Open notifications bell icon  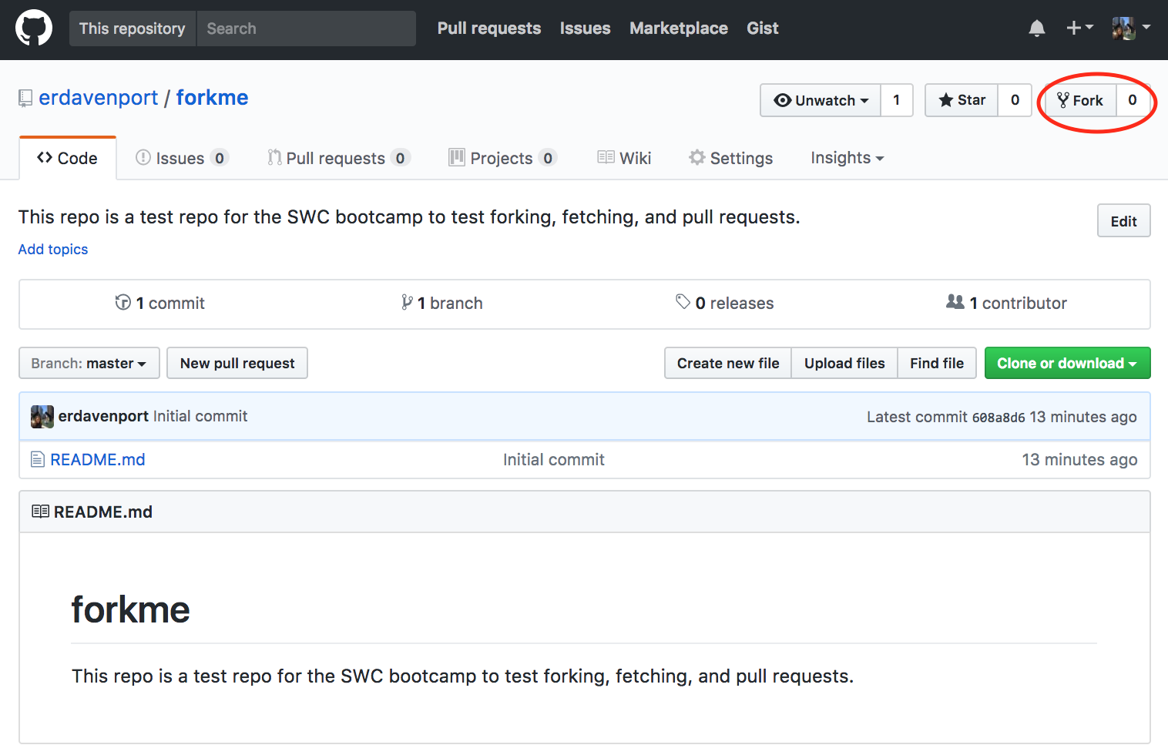pos(1037,29)
